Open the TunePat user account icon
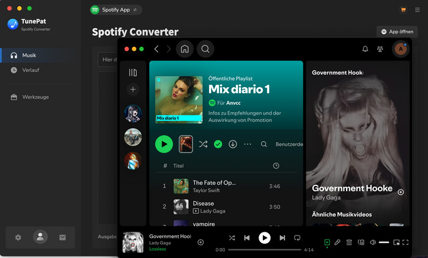 click(x=40, y=237)
